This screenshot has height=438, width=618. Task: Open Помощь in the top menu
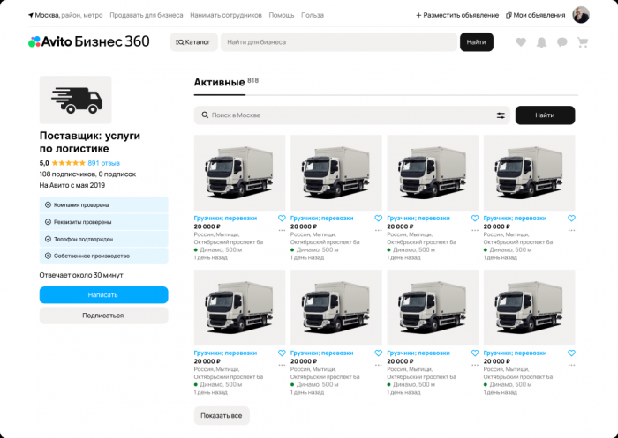282,15
